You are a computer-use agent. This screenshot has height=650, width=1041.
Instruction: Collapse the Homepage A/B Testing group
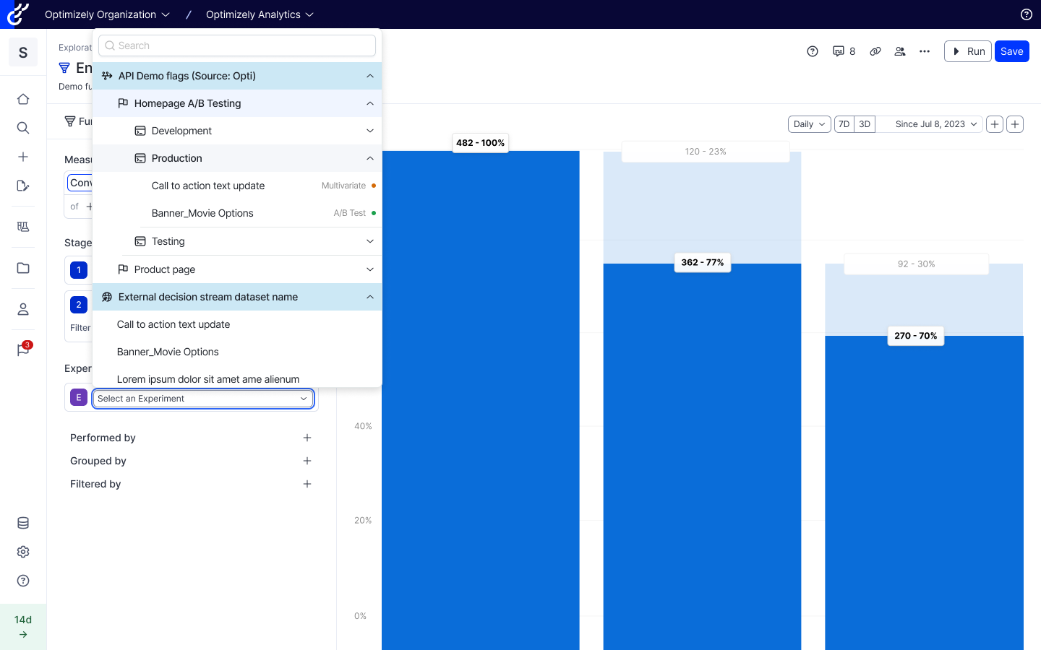click(369, 103)
